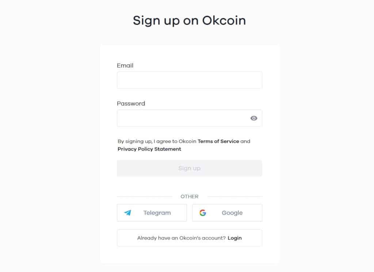Click the Login link
This screenshot has height=272, width=374.
(234, 238)
